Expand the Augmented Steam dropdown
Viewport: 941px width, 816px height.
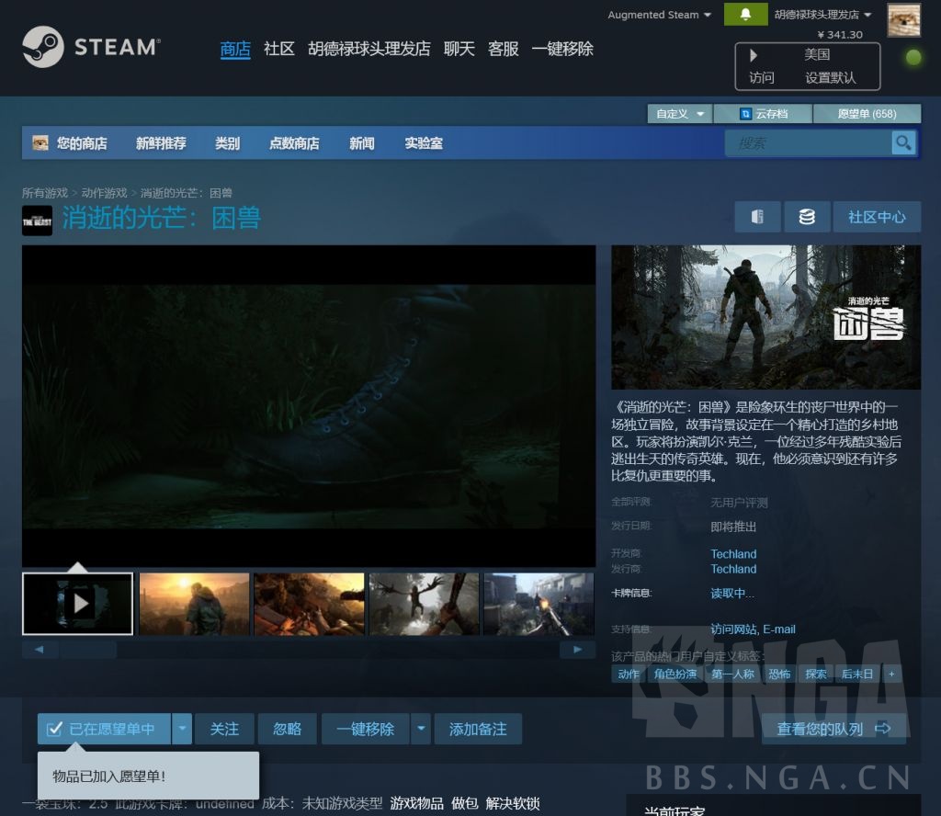pyautogui.click(x=659, y=15)
